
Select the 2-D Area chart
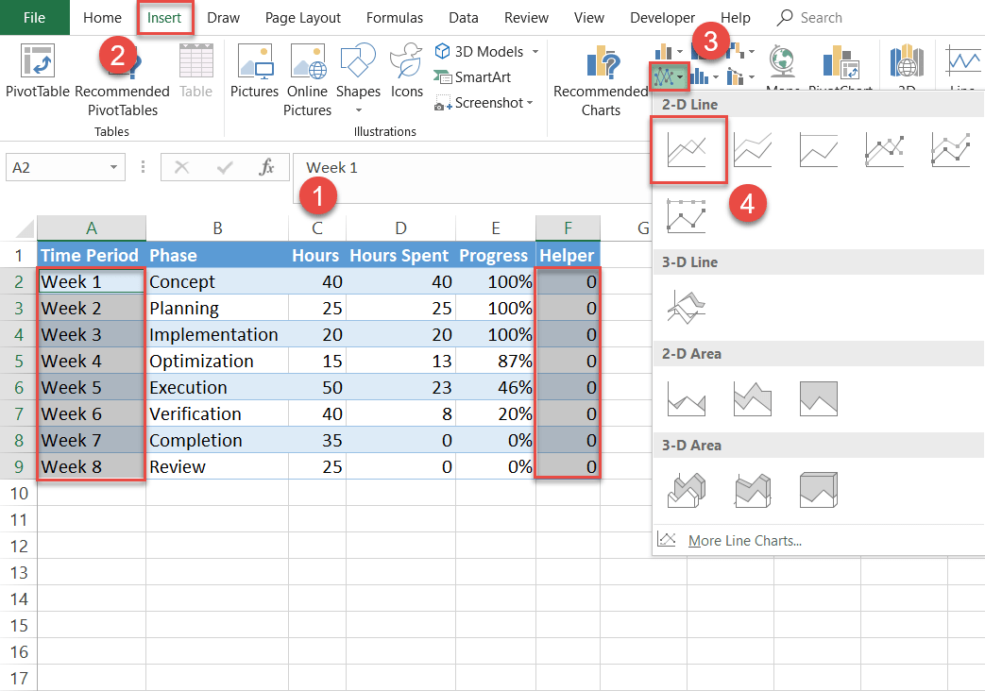click(687, 398)
